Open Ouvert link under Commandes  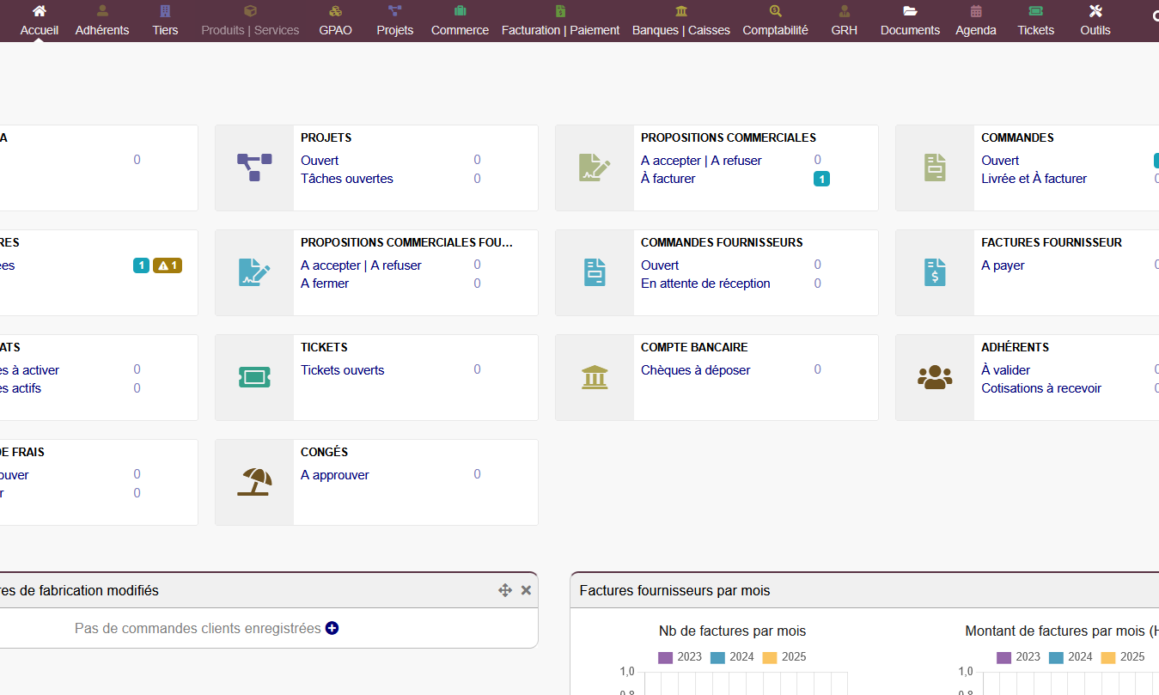point(1000,161)
